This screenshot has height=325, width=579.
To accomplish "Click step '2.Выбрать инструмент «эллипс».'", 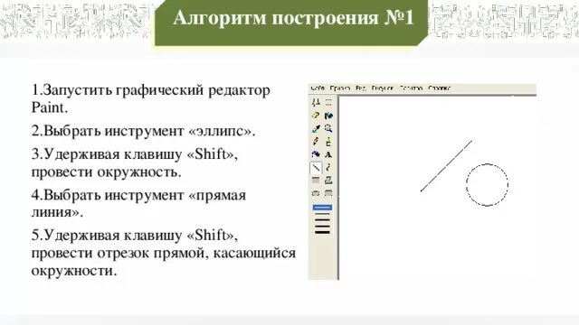I will [143, 131].
